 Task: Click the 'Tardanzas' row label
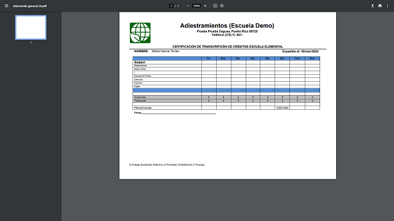pyautogui.click(x=140, y=101)
